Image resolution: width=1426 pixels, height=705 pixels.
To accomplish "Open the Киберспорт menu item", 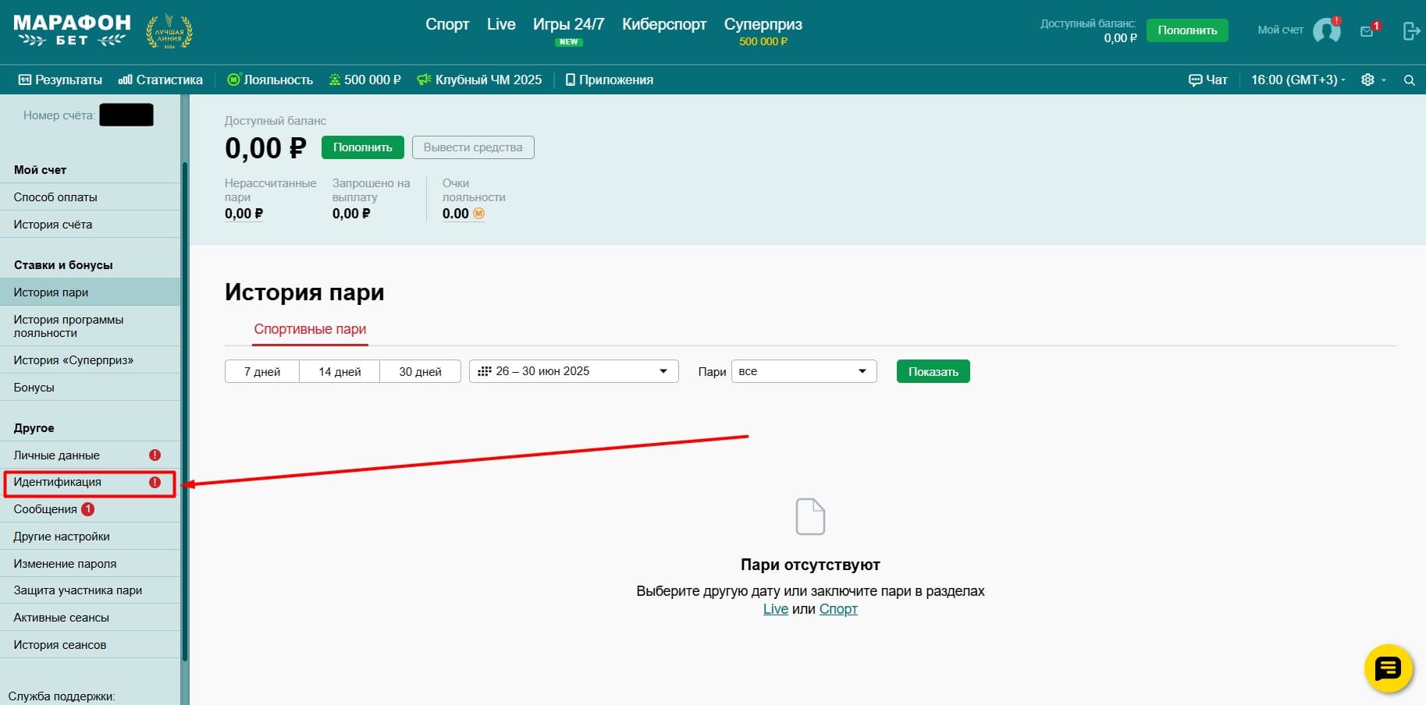I will coord(664,24).
